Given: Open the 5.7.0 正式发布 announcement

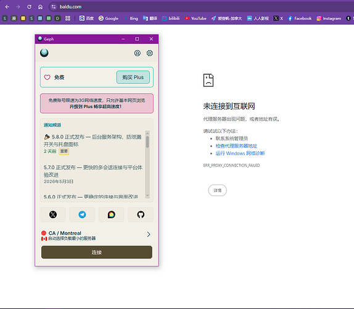Looking at the screenshot, I should coord(93,171).
